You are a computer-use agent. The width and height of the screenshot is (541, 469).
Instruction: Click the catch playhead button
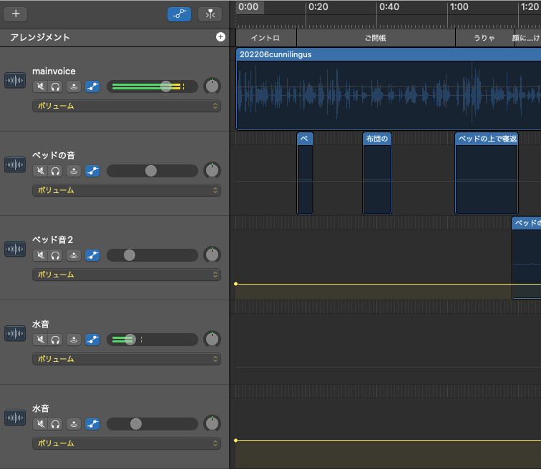(210, 14)
